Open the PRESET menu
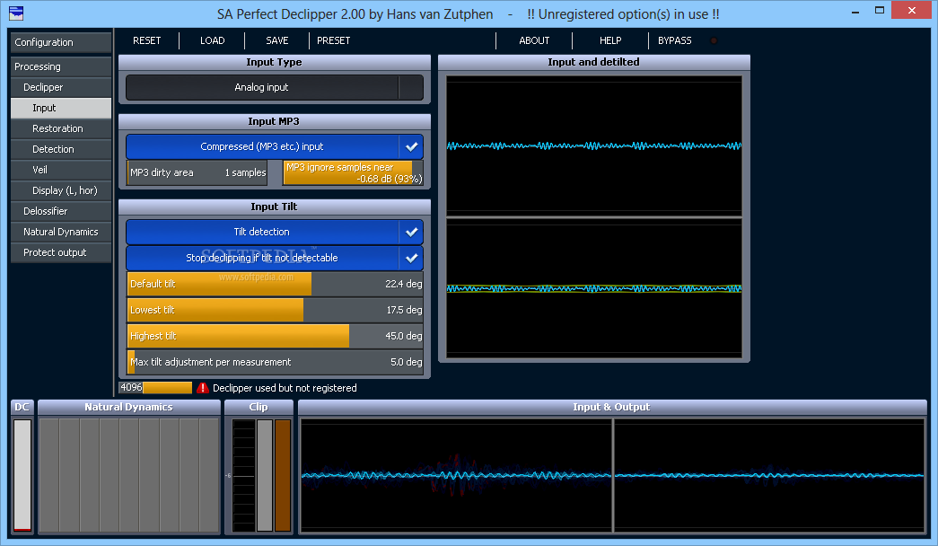 (x=334, y=40)
